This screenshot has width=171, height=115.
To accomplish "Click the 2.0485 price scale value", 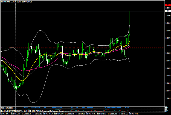I will coord(168,23).
